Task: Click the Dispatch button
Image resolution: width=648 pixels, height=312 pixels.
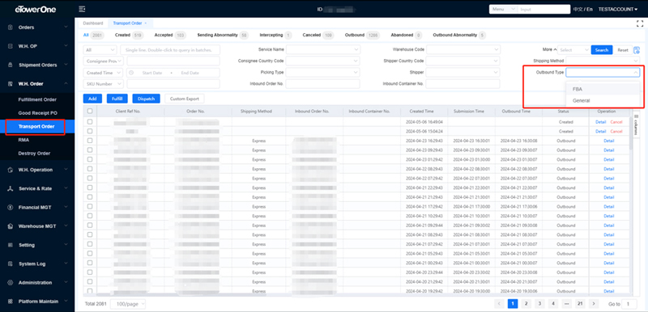Action: point(146,99)
